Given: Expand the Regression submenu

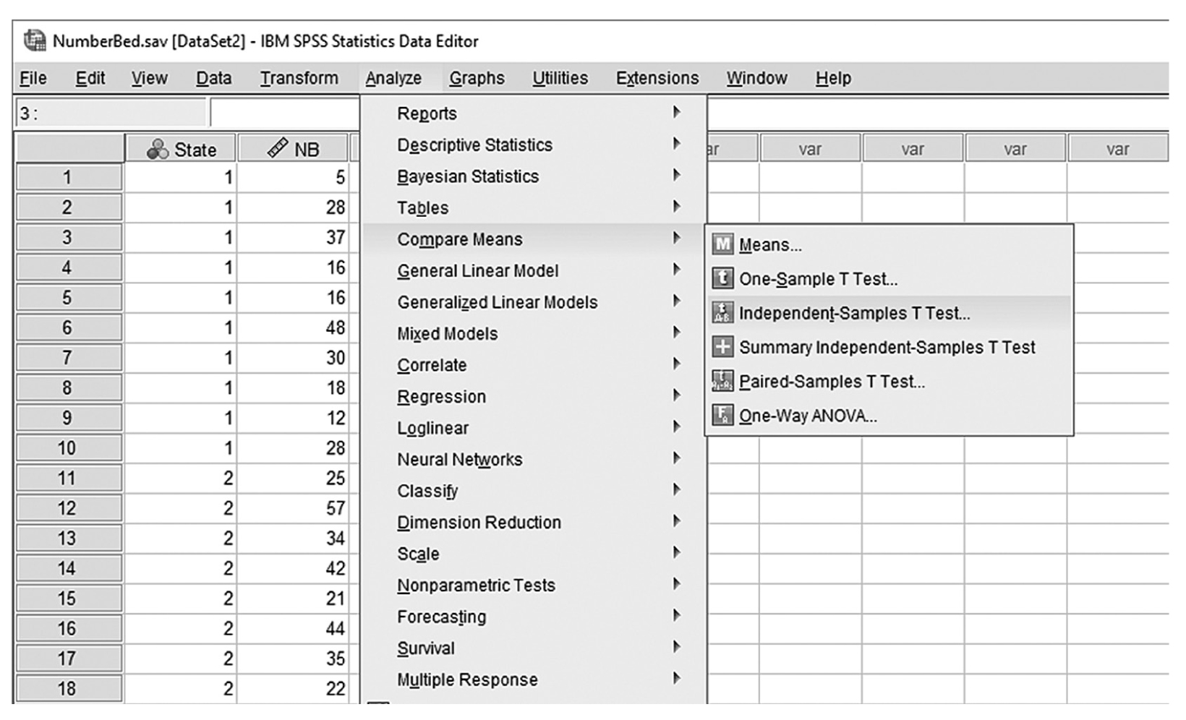Looking at the screenshot, I should (x=534, y=397).
